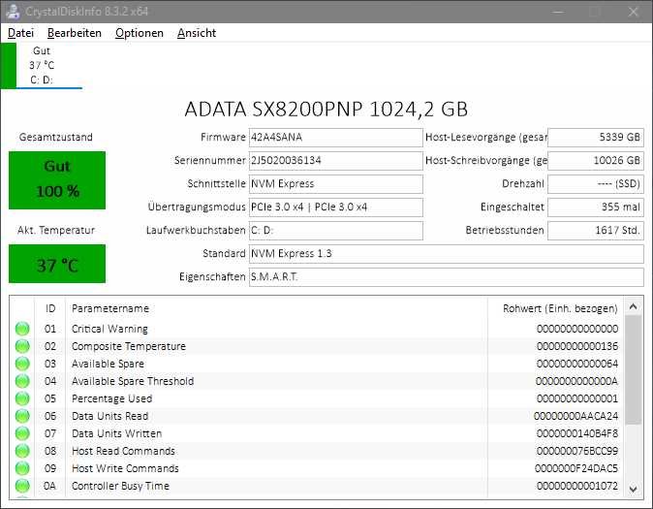Screen dimensions: 653x509
Task: Click status indicator for Controller Busy Time row
Action: click(x=22, y=486)
